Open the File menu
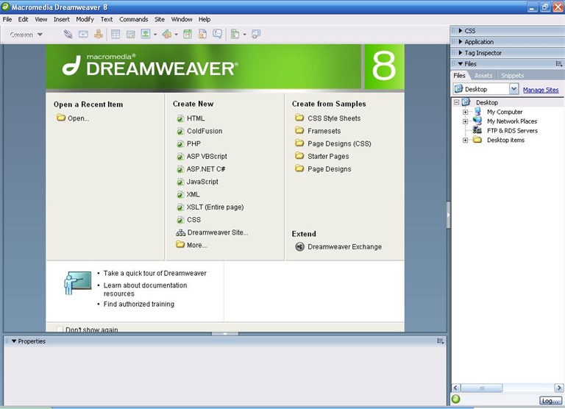The image size is (565, 409). [7, 19]
